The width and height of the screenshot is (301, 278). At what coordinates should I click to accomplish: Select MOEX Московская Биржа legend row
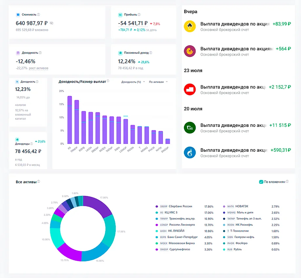[x=184, y=243]
